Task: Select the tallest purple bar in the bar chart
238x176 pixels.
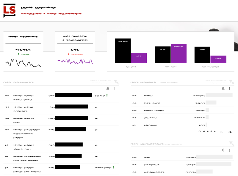Action: (x=178, y=54)
